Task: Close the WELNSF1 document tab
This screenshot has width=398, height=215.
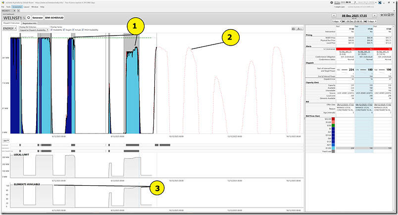Action: (x=14, y=11)
